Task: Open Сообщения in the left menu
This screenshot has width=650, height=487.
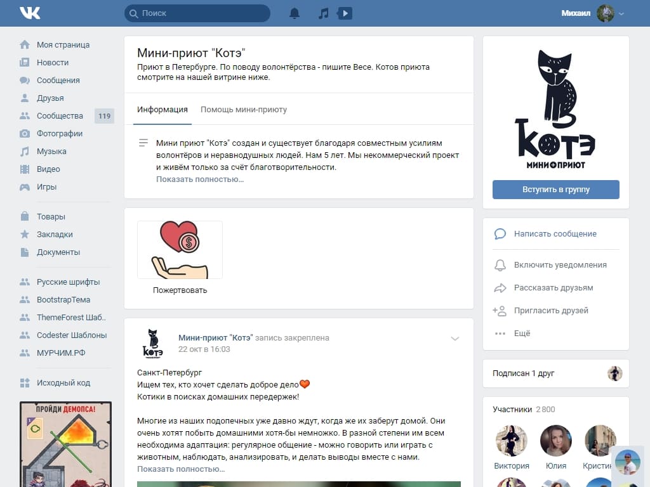Action: tap(58, 81)
